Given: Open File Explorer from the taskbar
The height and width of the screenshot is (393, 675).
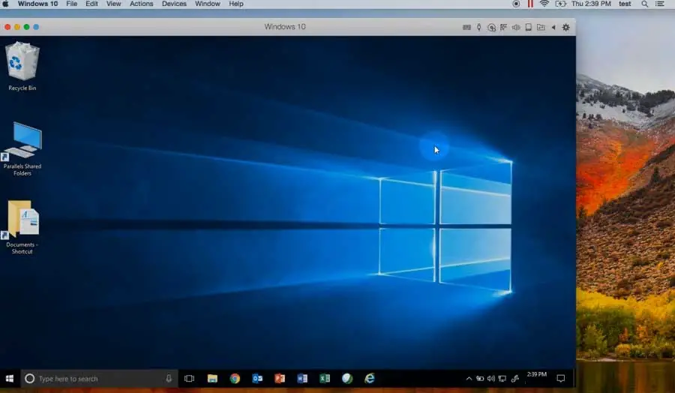Looking at the screenshot, I should [x=212, y=379].
